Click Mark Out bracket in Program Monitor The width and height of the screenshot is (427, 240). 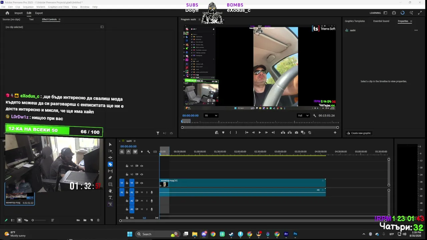(236, 133)
